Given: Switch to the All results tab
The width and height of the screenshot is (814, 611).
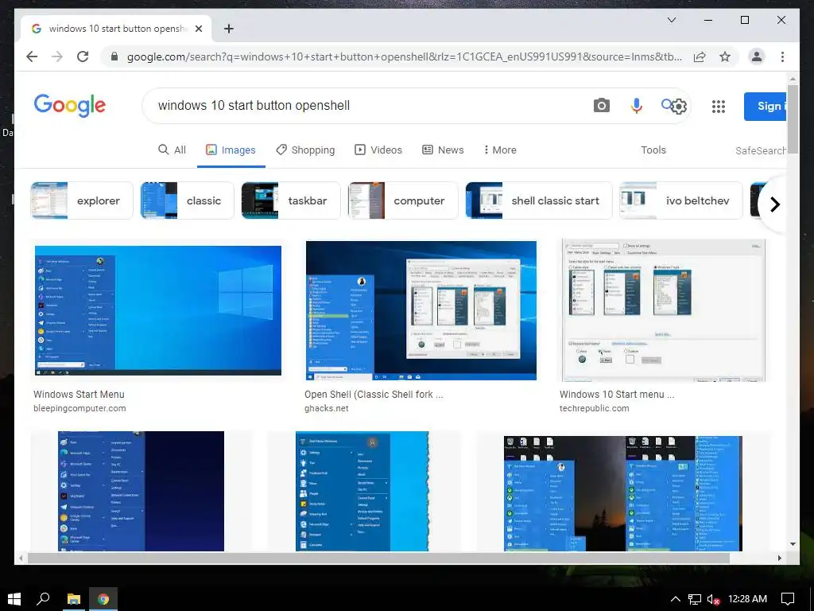Looking at the screenshot, I should (x=172, y=150).
